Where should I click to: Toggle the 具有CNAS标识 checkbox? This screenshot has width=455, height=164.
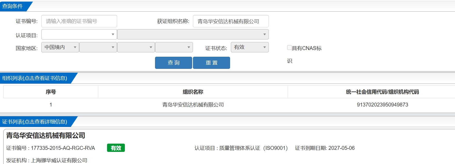point(289,47)
